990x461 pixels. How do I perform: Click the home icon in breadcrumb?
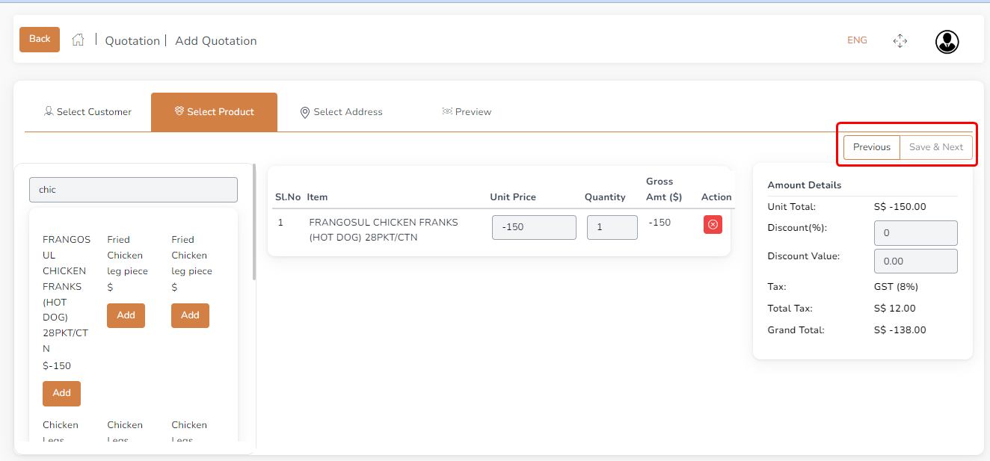click(78, 40)
